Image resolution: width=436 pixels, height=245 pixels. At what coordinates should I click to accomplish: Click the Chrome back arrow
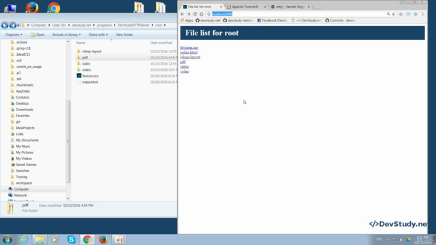[x=182, y=14]
